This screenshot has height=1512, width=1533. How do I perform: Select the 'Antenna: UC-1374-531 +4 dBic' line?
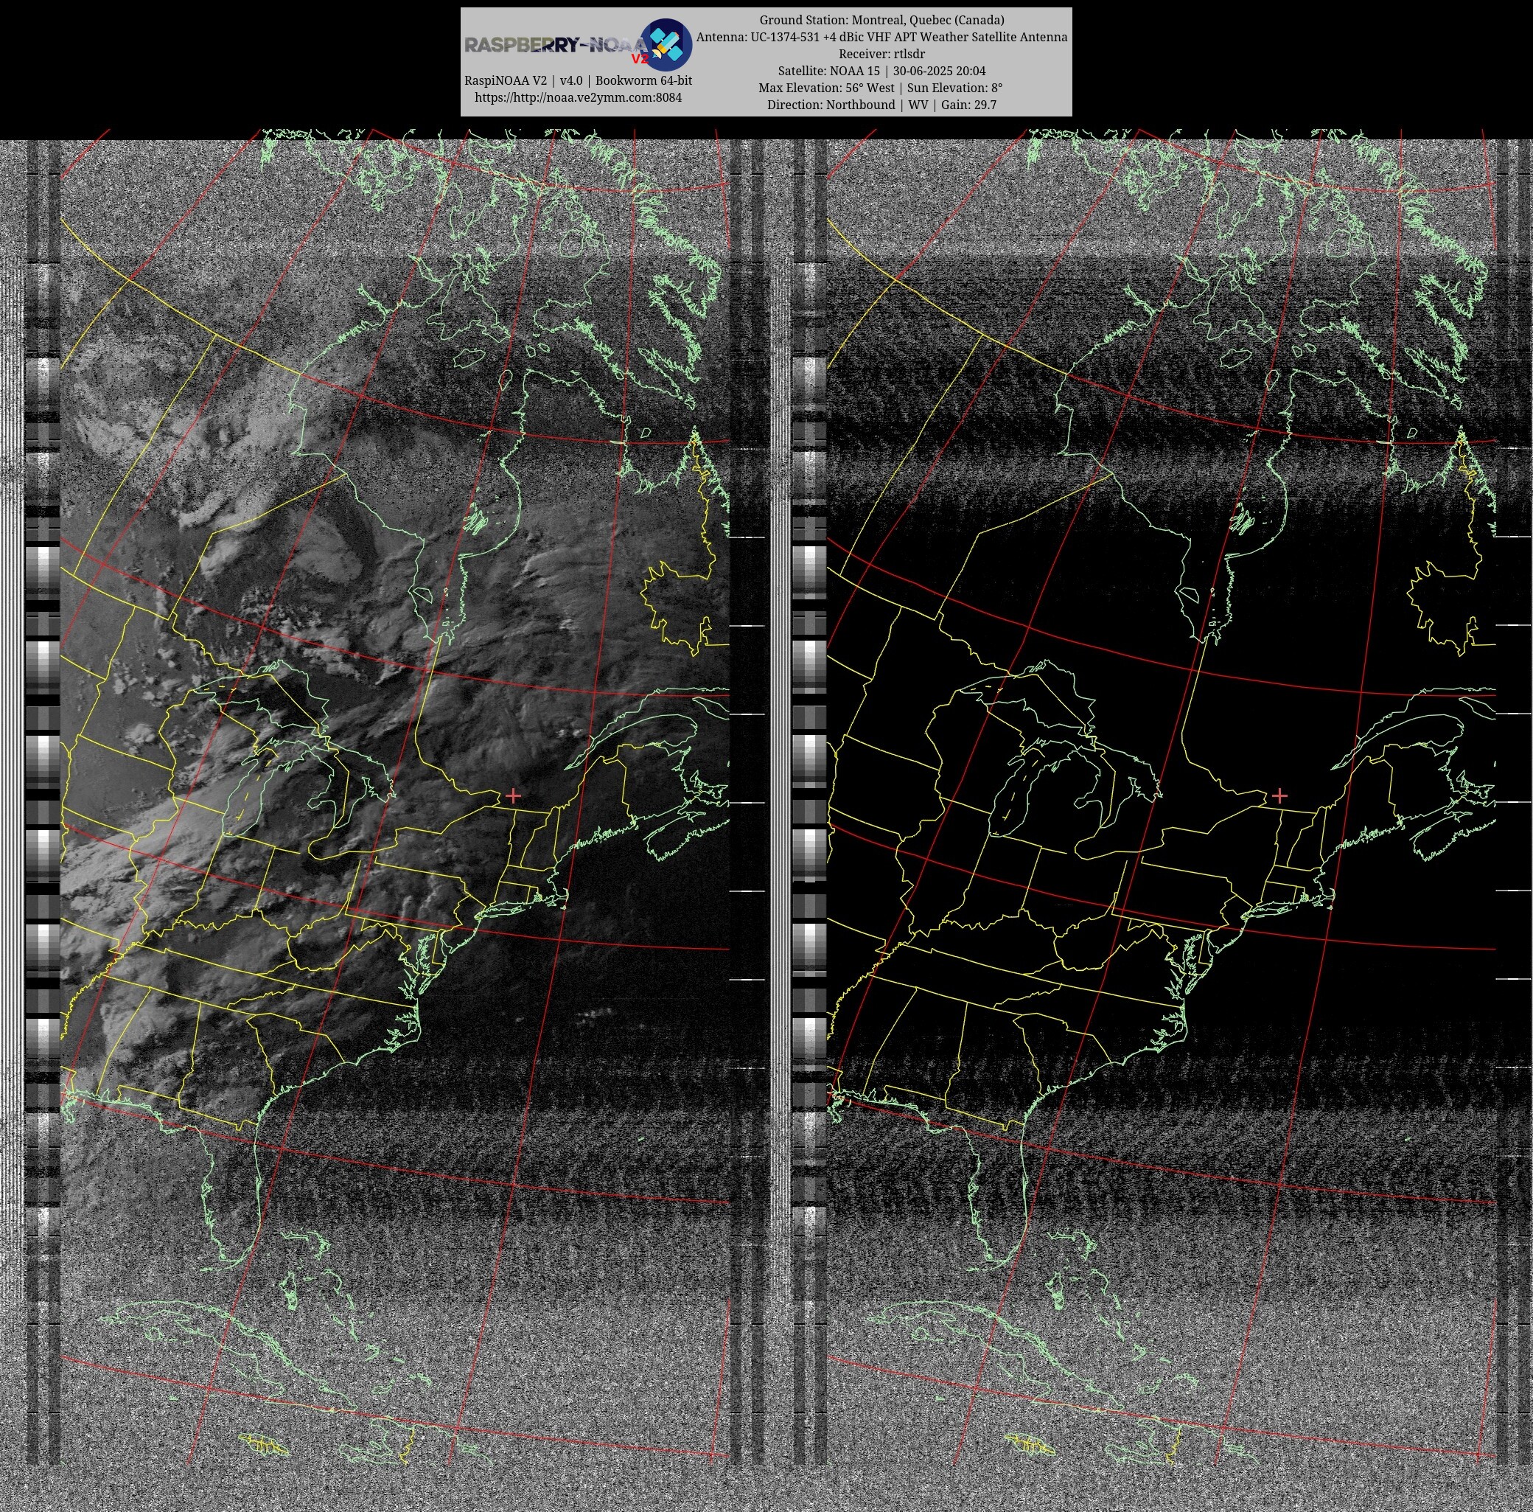click(881, 38)
